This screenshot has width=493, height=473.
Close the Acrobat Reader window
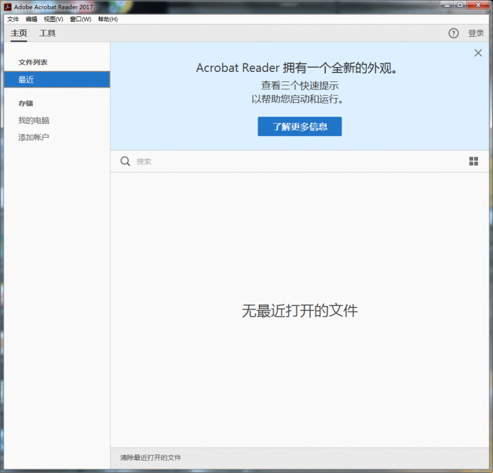[478, 5]
